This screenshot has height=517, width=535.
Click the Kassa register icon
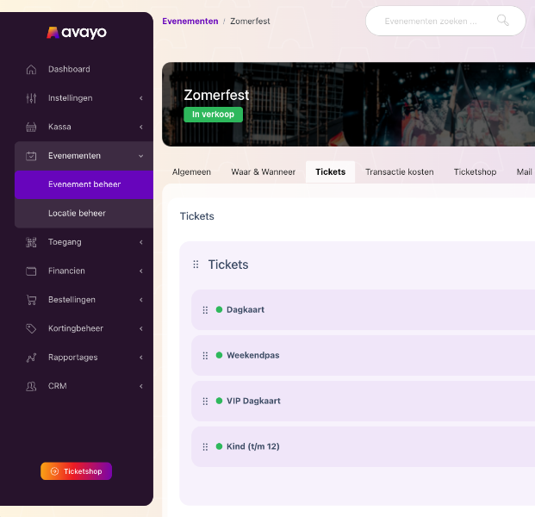tap(31, 127)
